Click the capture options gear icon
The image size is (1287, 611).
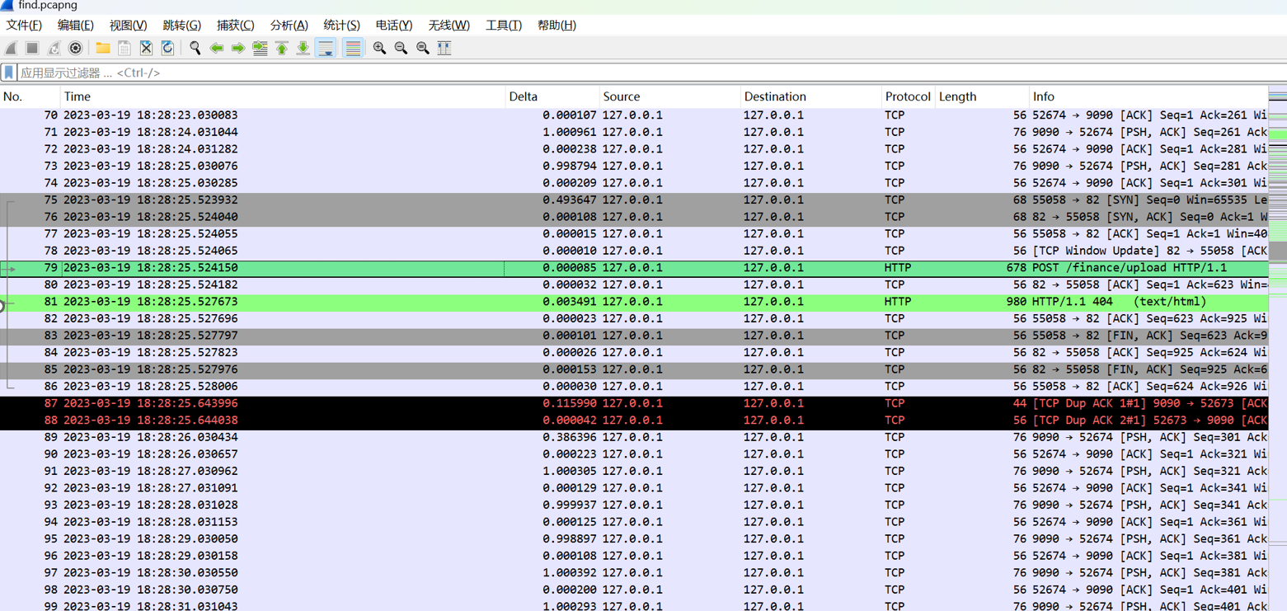point(75,49)
